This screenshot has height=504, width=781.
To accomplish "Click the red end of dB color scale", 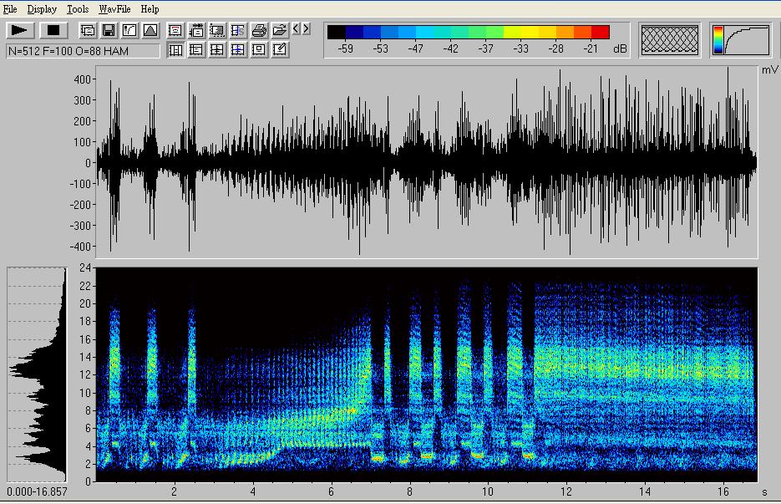I will (x=600, y=33).
